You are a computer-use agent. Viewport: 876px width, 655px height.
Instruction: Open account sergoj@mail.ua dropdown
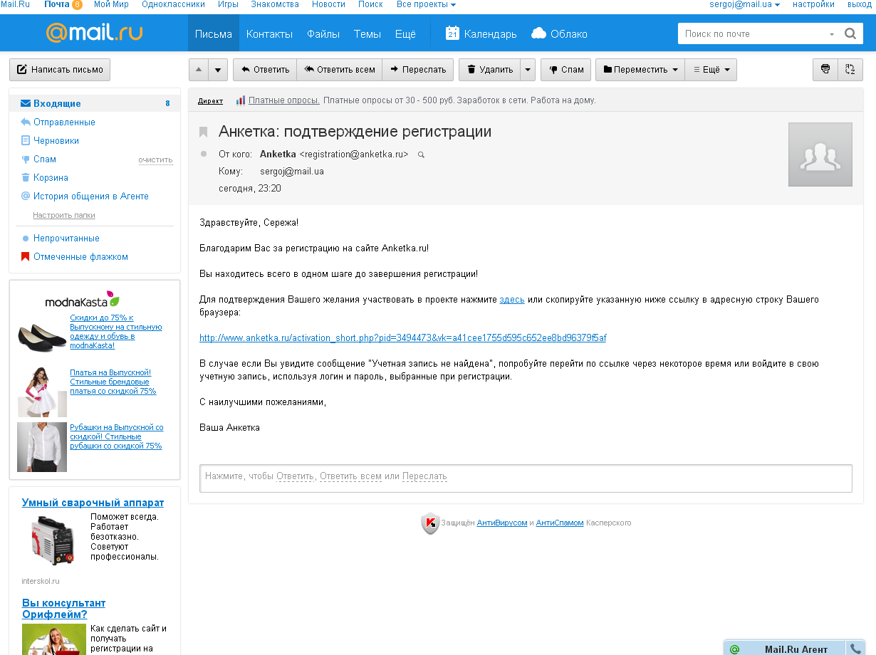pyautogui.click(x=744, y=4)
